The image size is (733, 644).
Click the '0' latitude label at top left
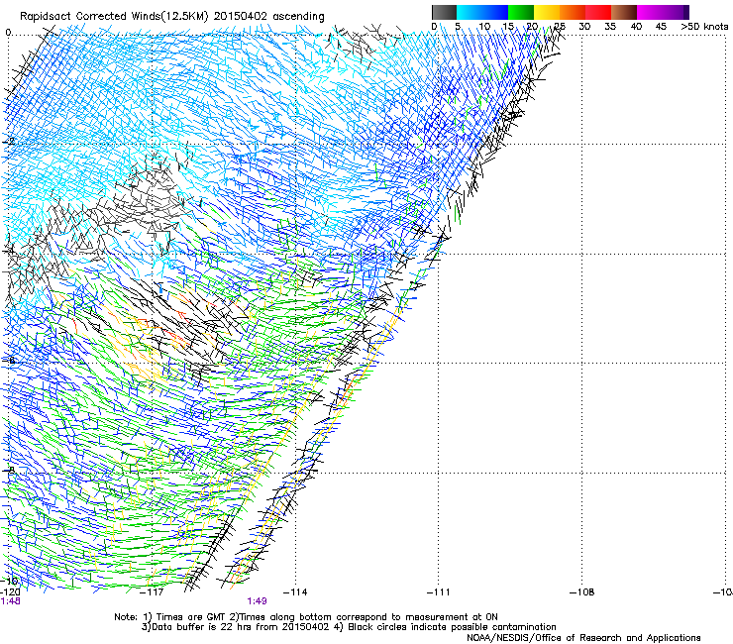pos(8,33)
